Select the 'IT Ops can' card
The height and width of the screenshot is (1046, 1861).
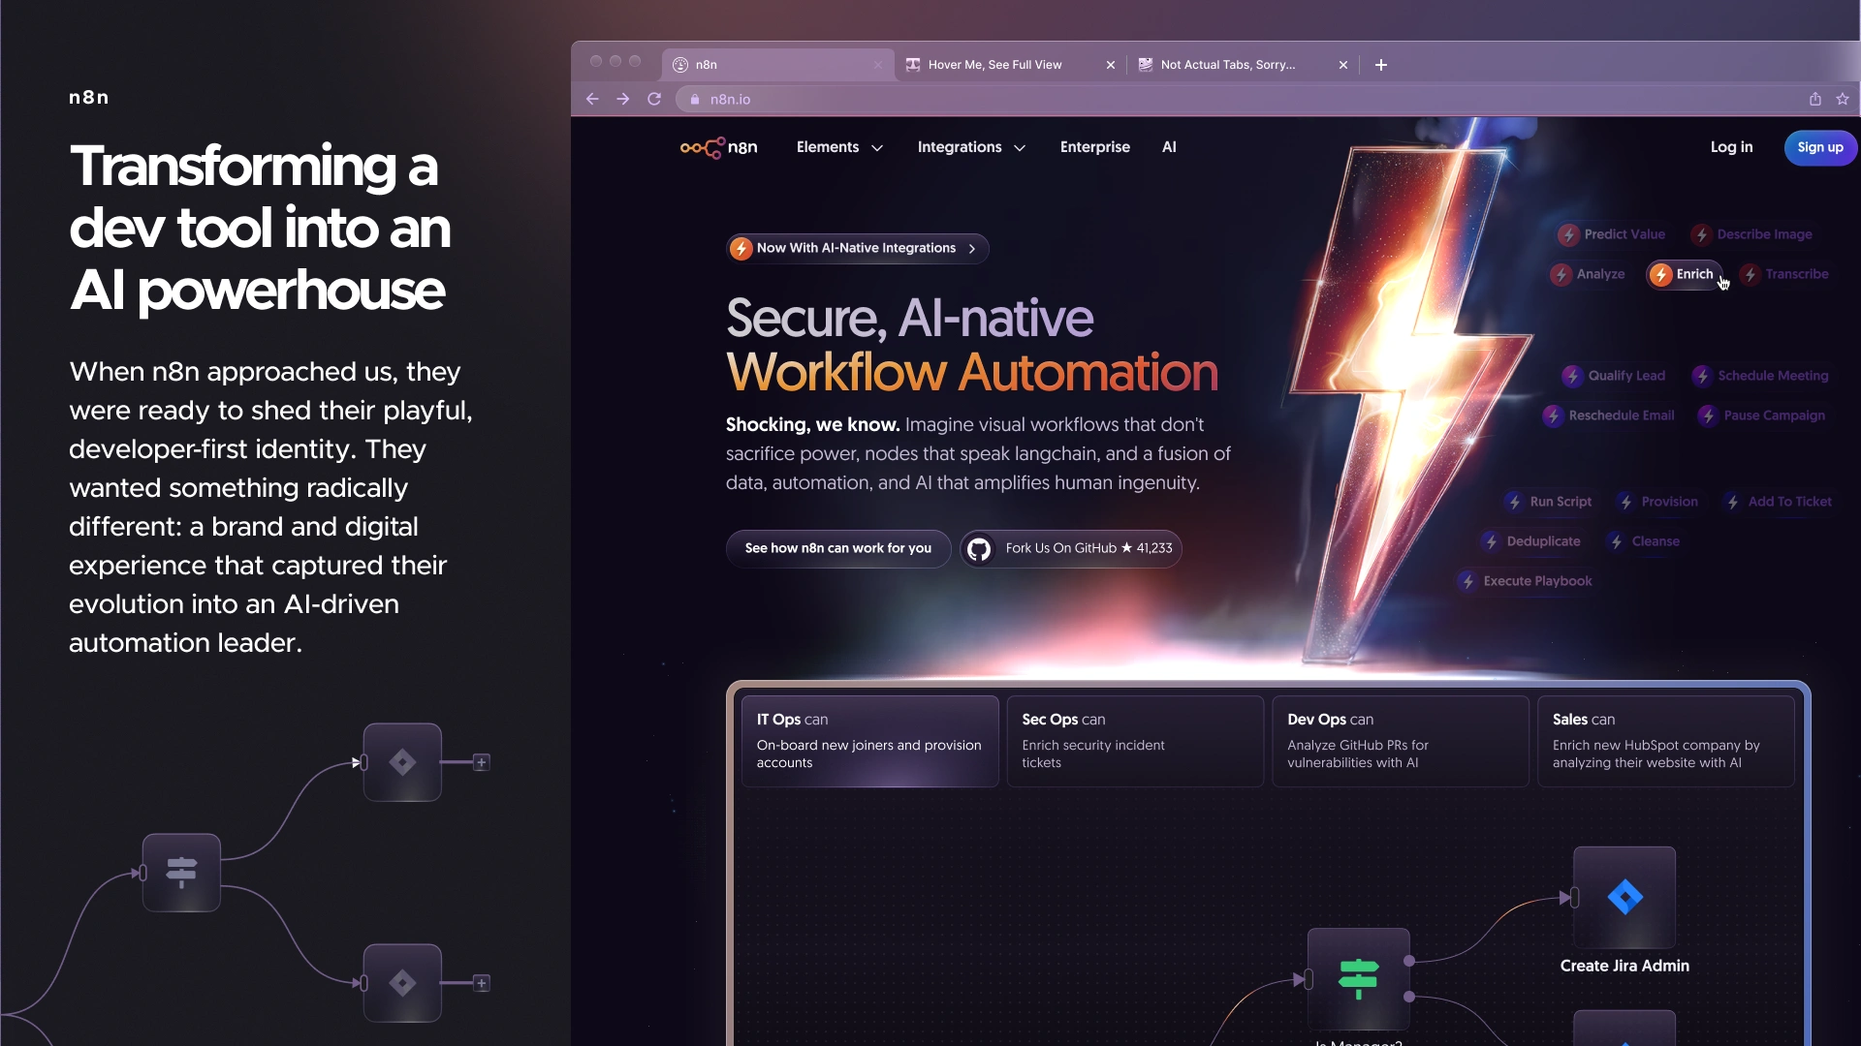(869, 741)
